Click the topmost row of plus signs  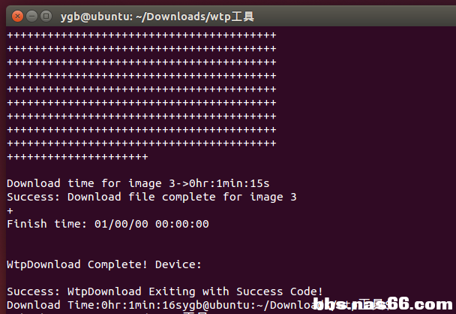click(x=141, y=35)
